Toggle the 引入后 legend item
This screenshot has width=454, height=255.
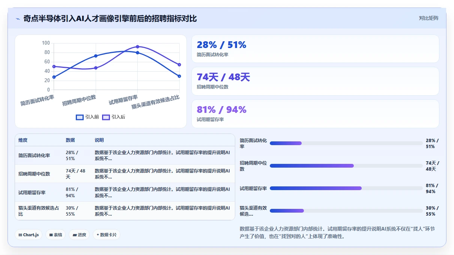114,117
